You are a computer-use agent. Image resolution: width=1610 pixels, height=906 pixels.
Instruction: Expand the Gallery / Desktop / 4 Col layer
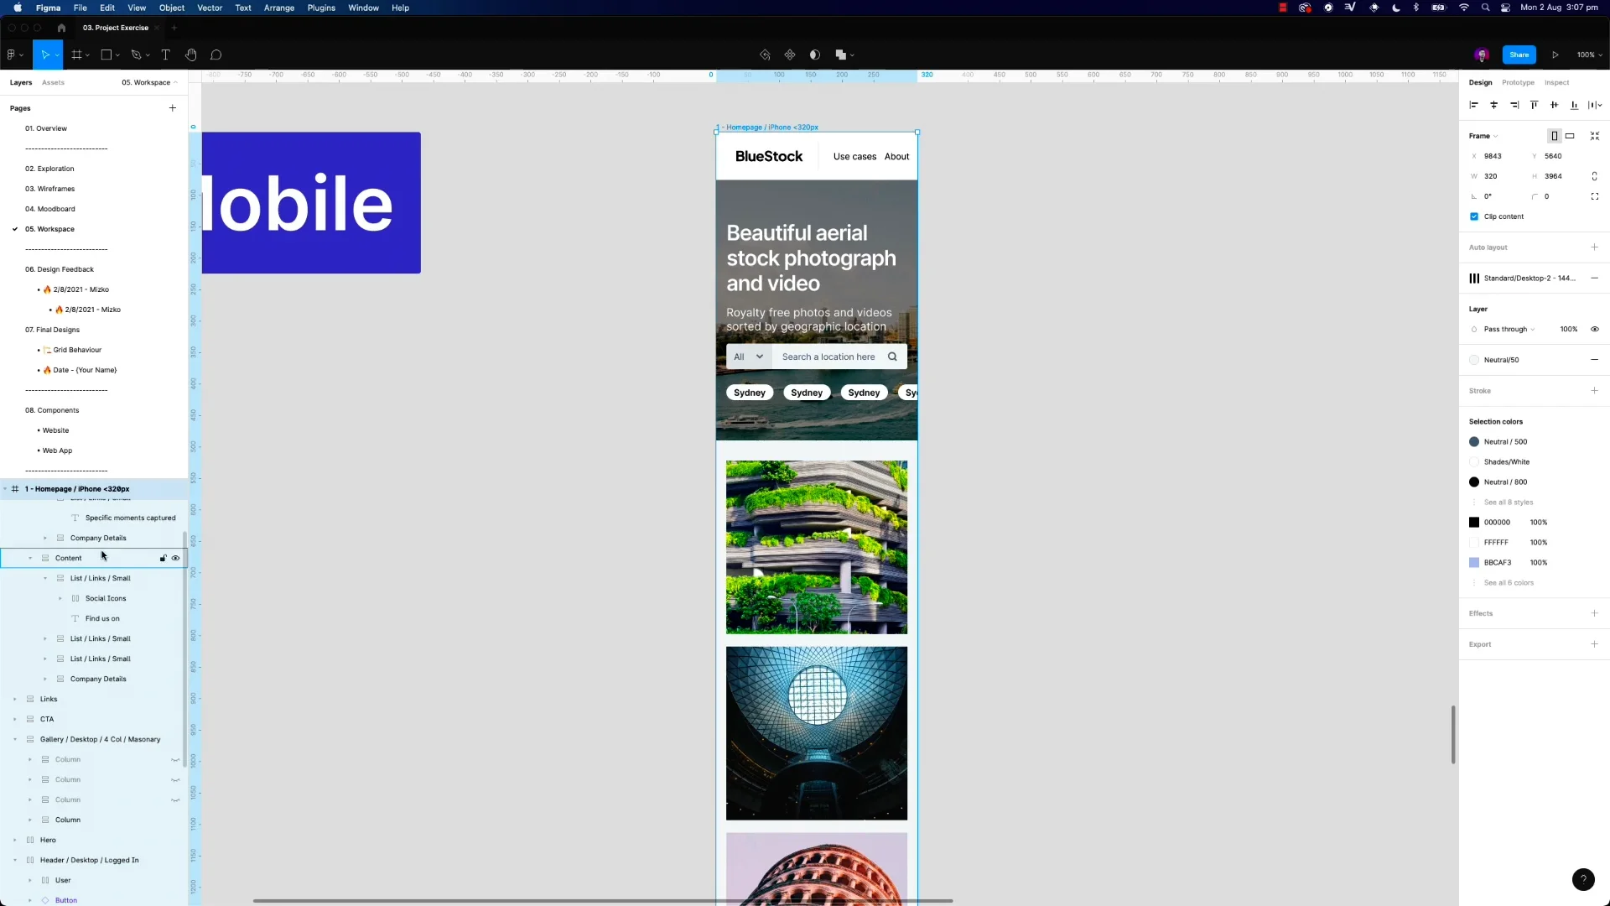click(14, 739)
